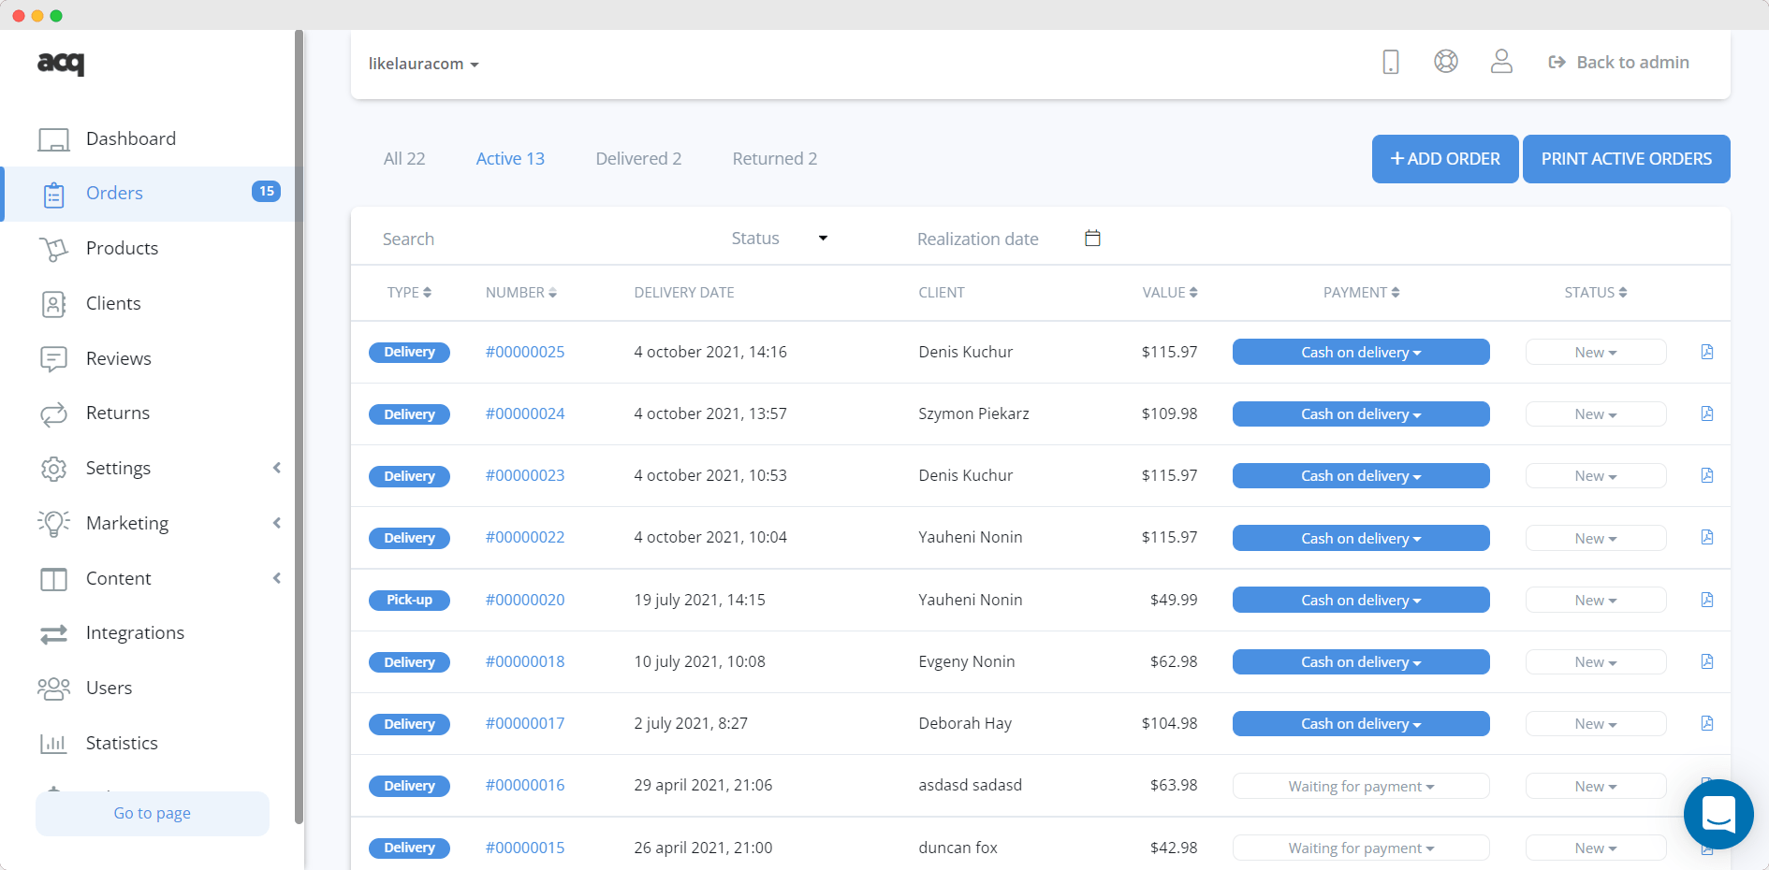Image resolution: width=1769 pixels, height=870 pixels.
Task: Open the document for order #00000020
Action: tap(1707, 600)
